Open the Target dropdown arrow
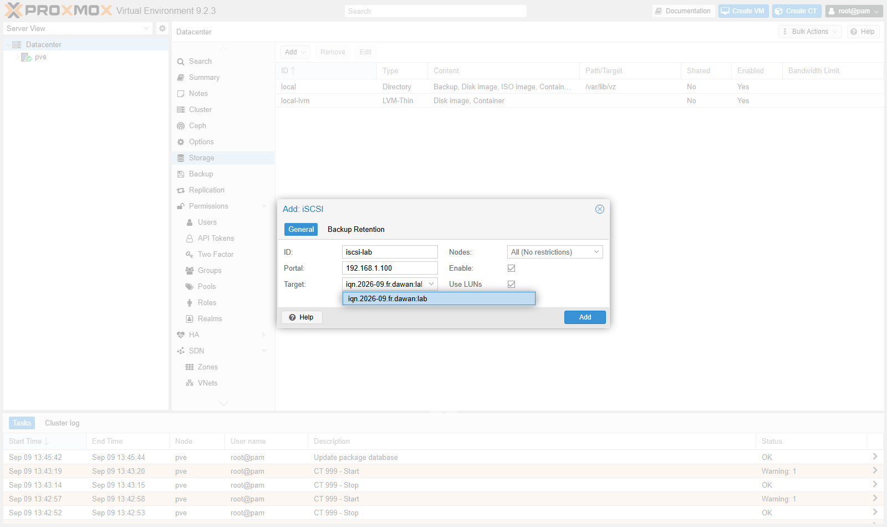 click(x=431, y=284)
